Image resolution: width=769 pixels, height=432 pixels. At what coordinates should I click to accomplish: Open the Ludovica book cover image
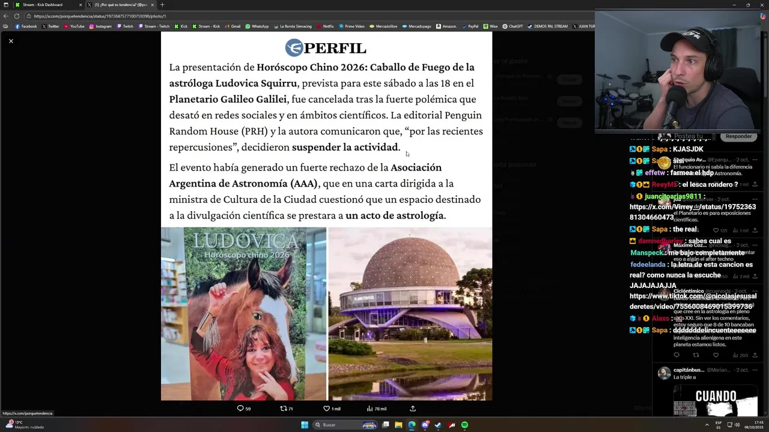(x=243, y=314)
